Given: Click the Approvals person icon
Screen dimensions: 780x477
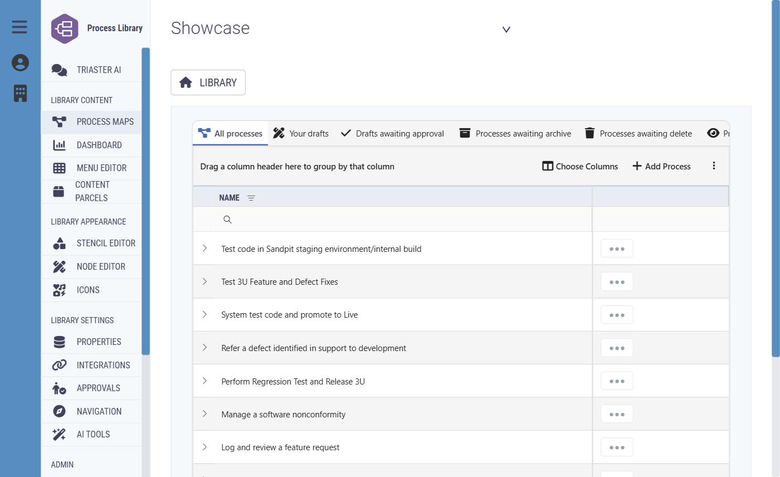Looking at the screenshot, I should [x=59, y=388].
